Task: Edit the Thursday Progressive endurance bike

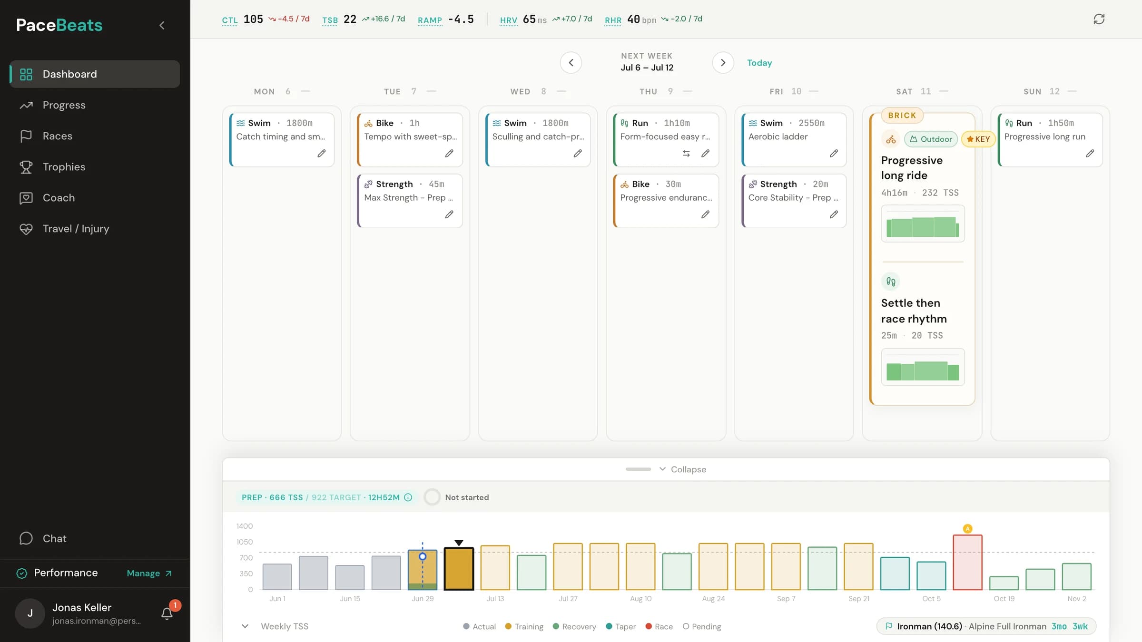Action: point(705,214)
